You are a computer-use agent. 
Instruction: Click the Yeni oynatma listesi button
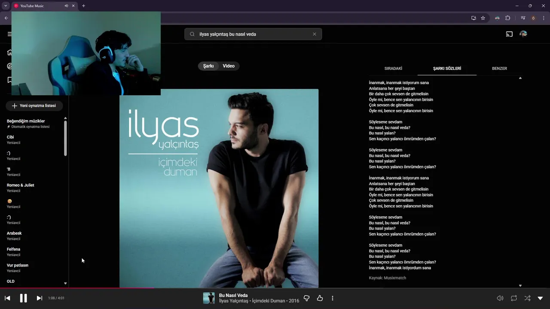pos(34,106)
